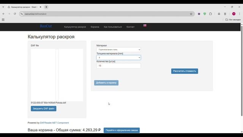
Task: Bookmark this page with star icon
Action: click(191, 14)
